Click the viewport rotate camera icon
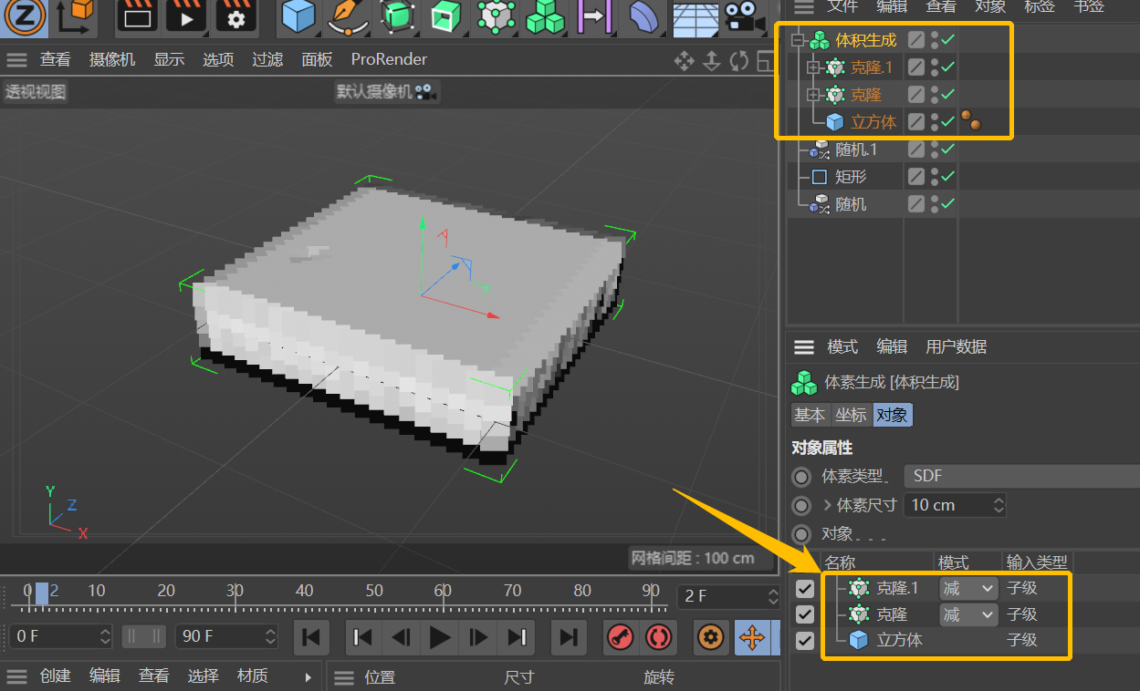The height and width of the screenshot is (691, 1140). coord(739,61)
